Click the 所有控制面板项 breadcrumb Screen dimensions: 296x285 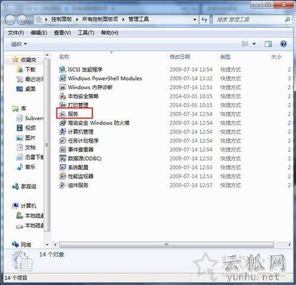(100, 20)
